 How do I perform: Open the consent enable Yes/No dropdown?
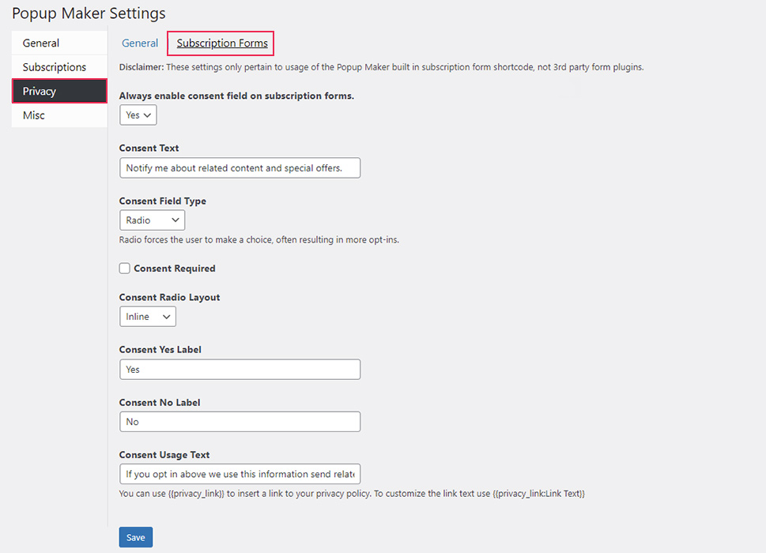click(138, 115)
